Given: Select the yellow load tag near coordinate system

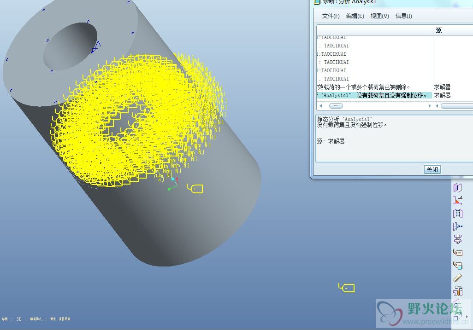Looking at the screenshot, I should [195, 189].
